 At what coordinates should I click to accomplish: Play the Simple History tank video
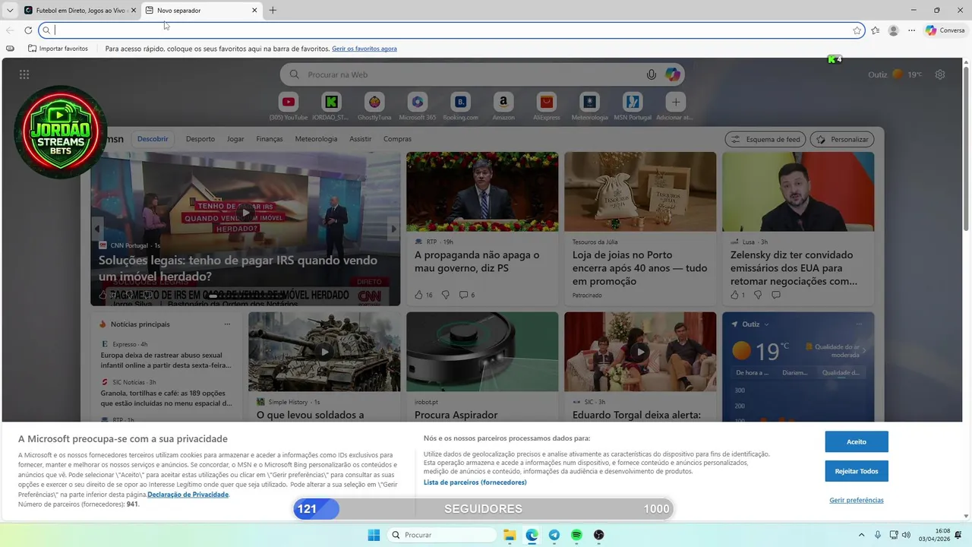[x=324, y=352]
